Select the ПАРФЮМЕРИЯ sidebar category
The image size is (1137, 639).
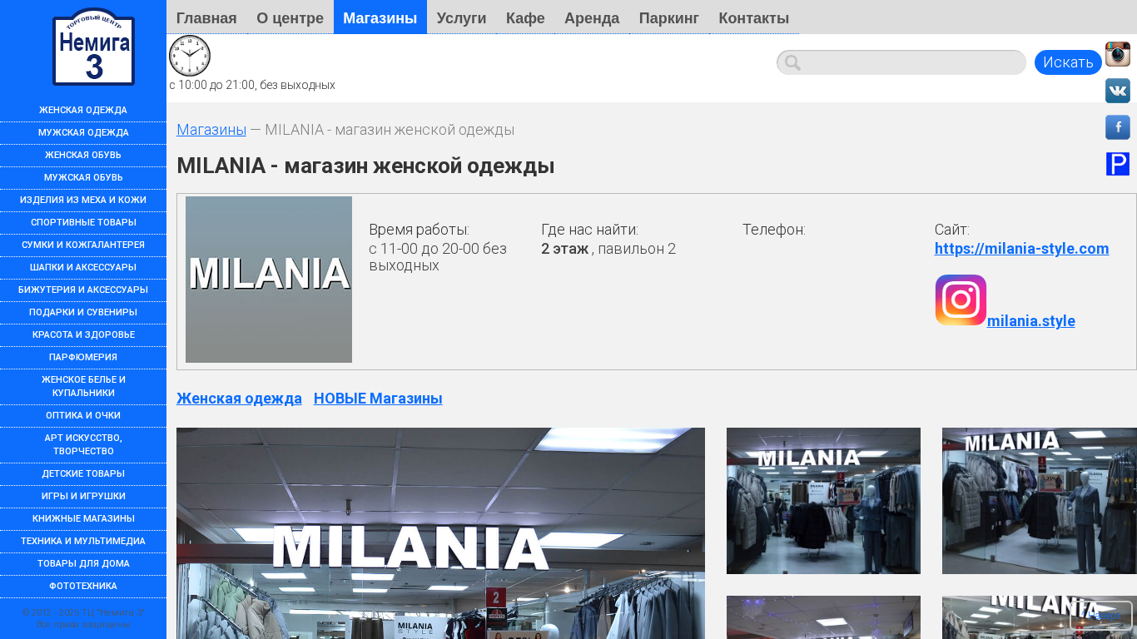pyautogui.click(x=83, y=358)
